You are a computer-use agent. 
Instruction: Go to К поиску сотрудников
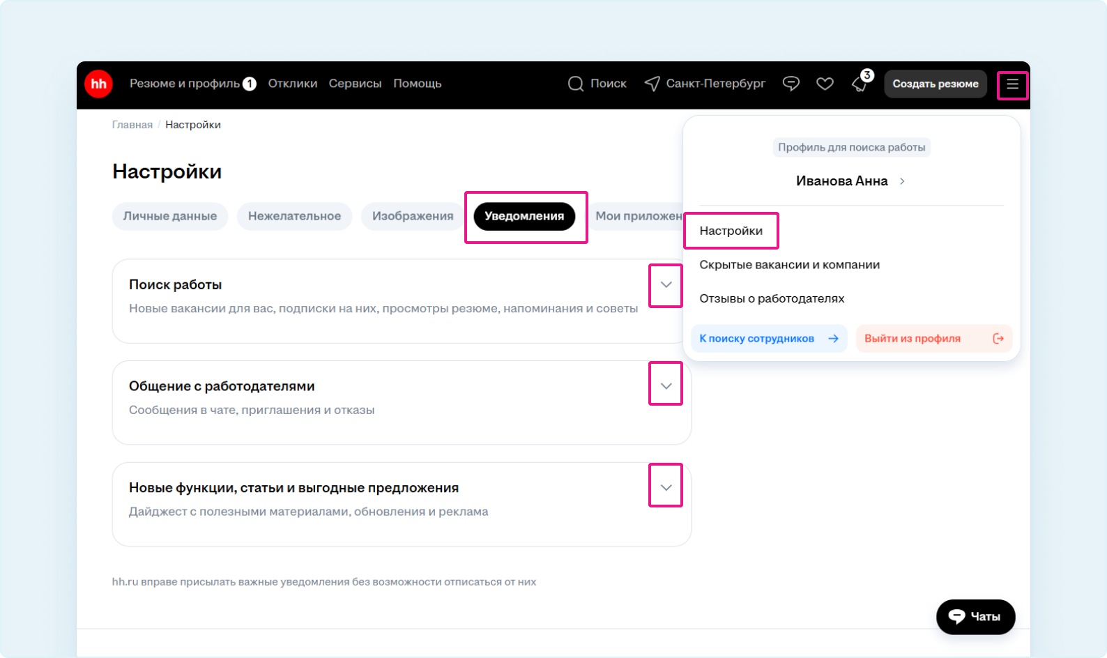tap(768, 339)
